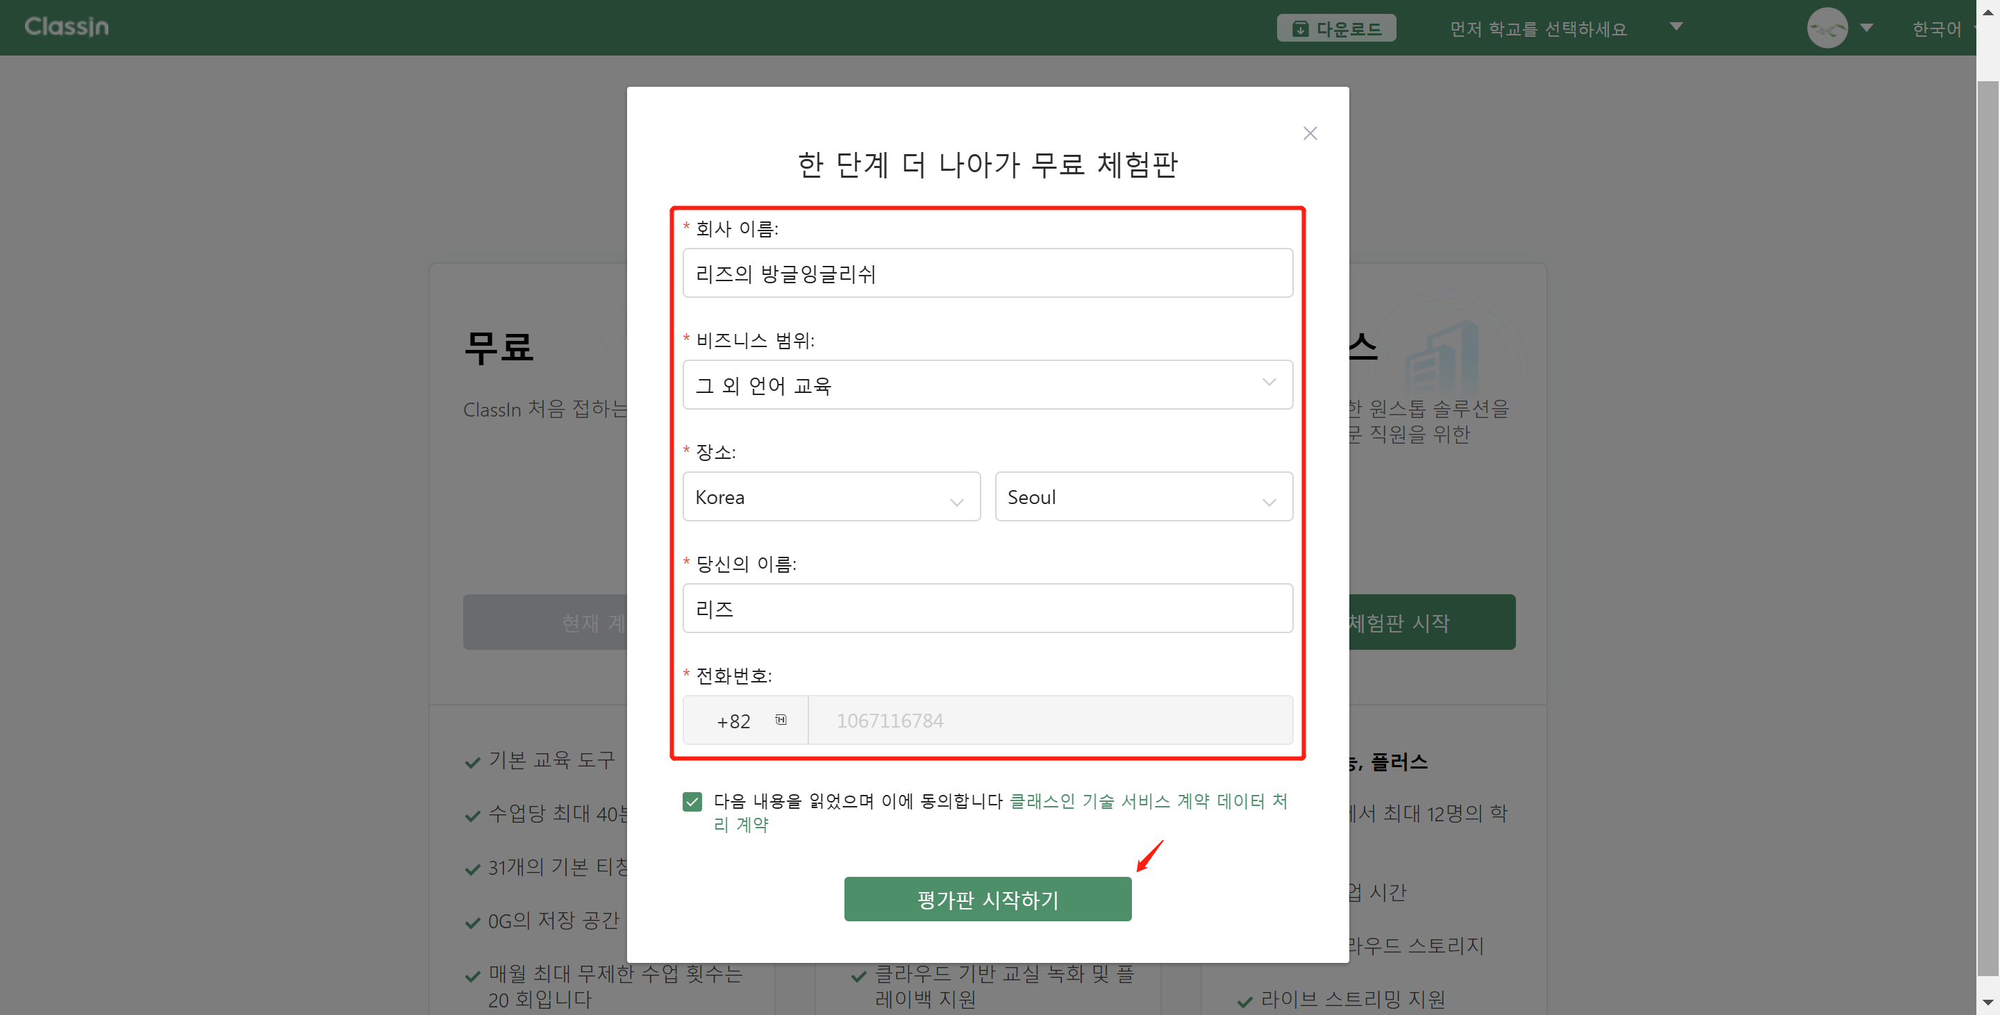Click the phone number input field
Image resolution: width=2000 pixels, height=1015 pixels.
(1051, 720)
